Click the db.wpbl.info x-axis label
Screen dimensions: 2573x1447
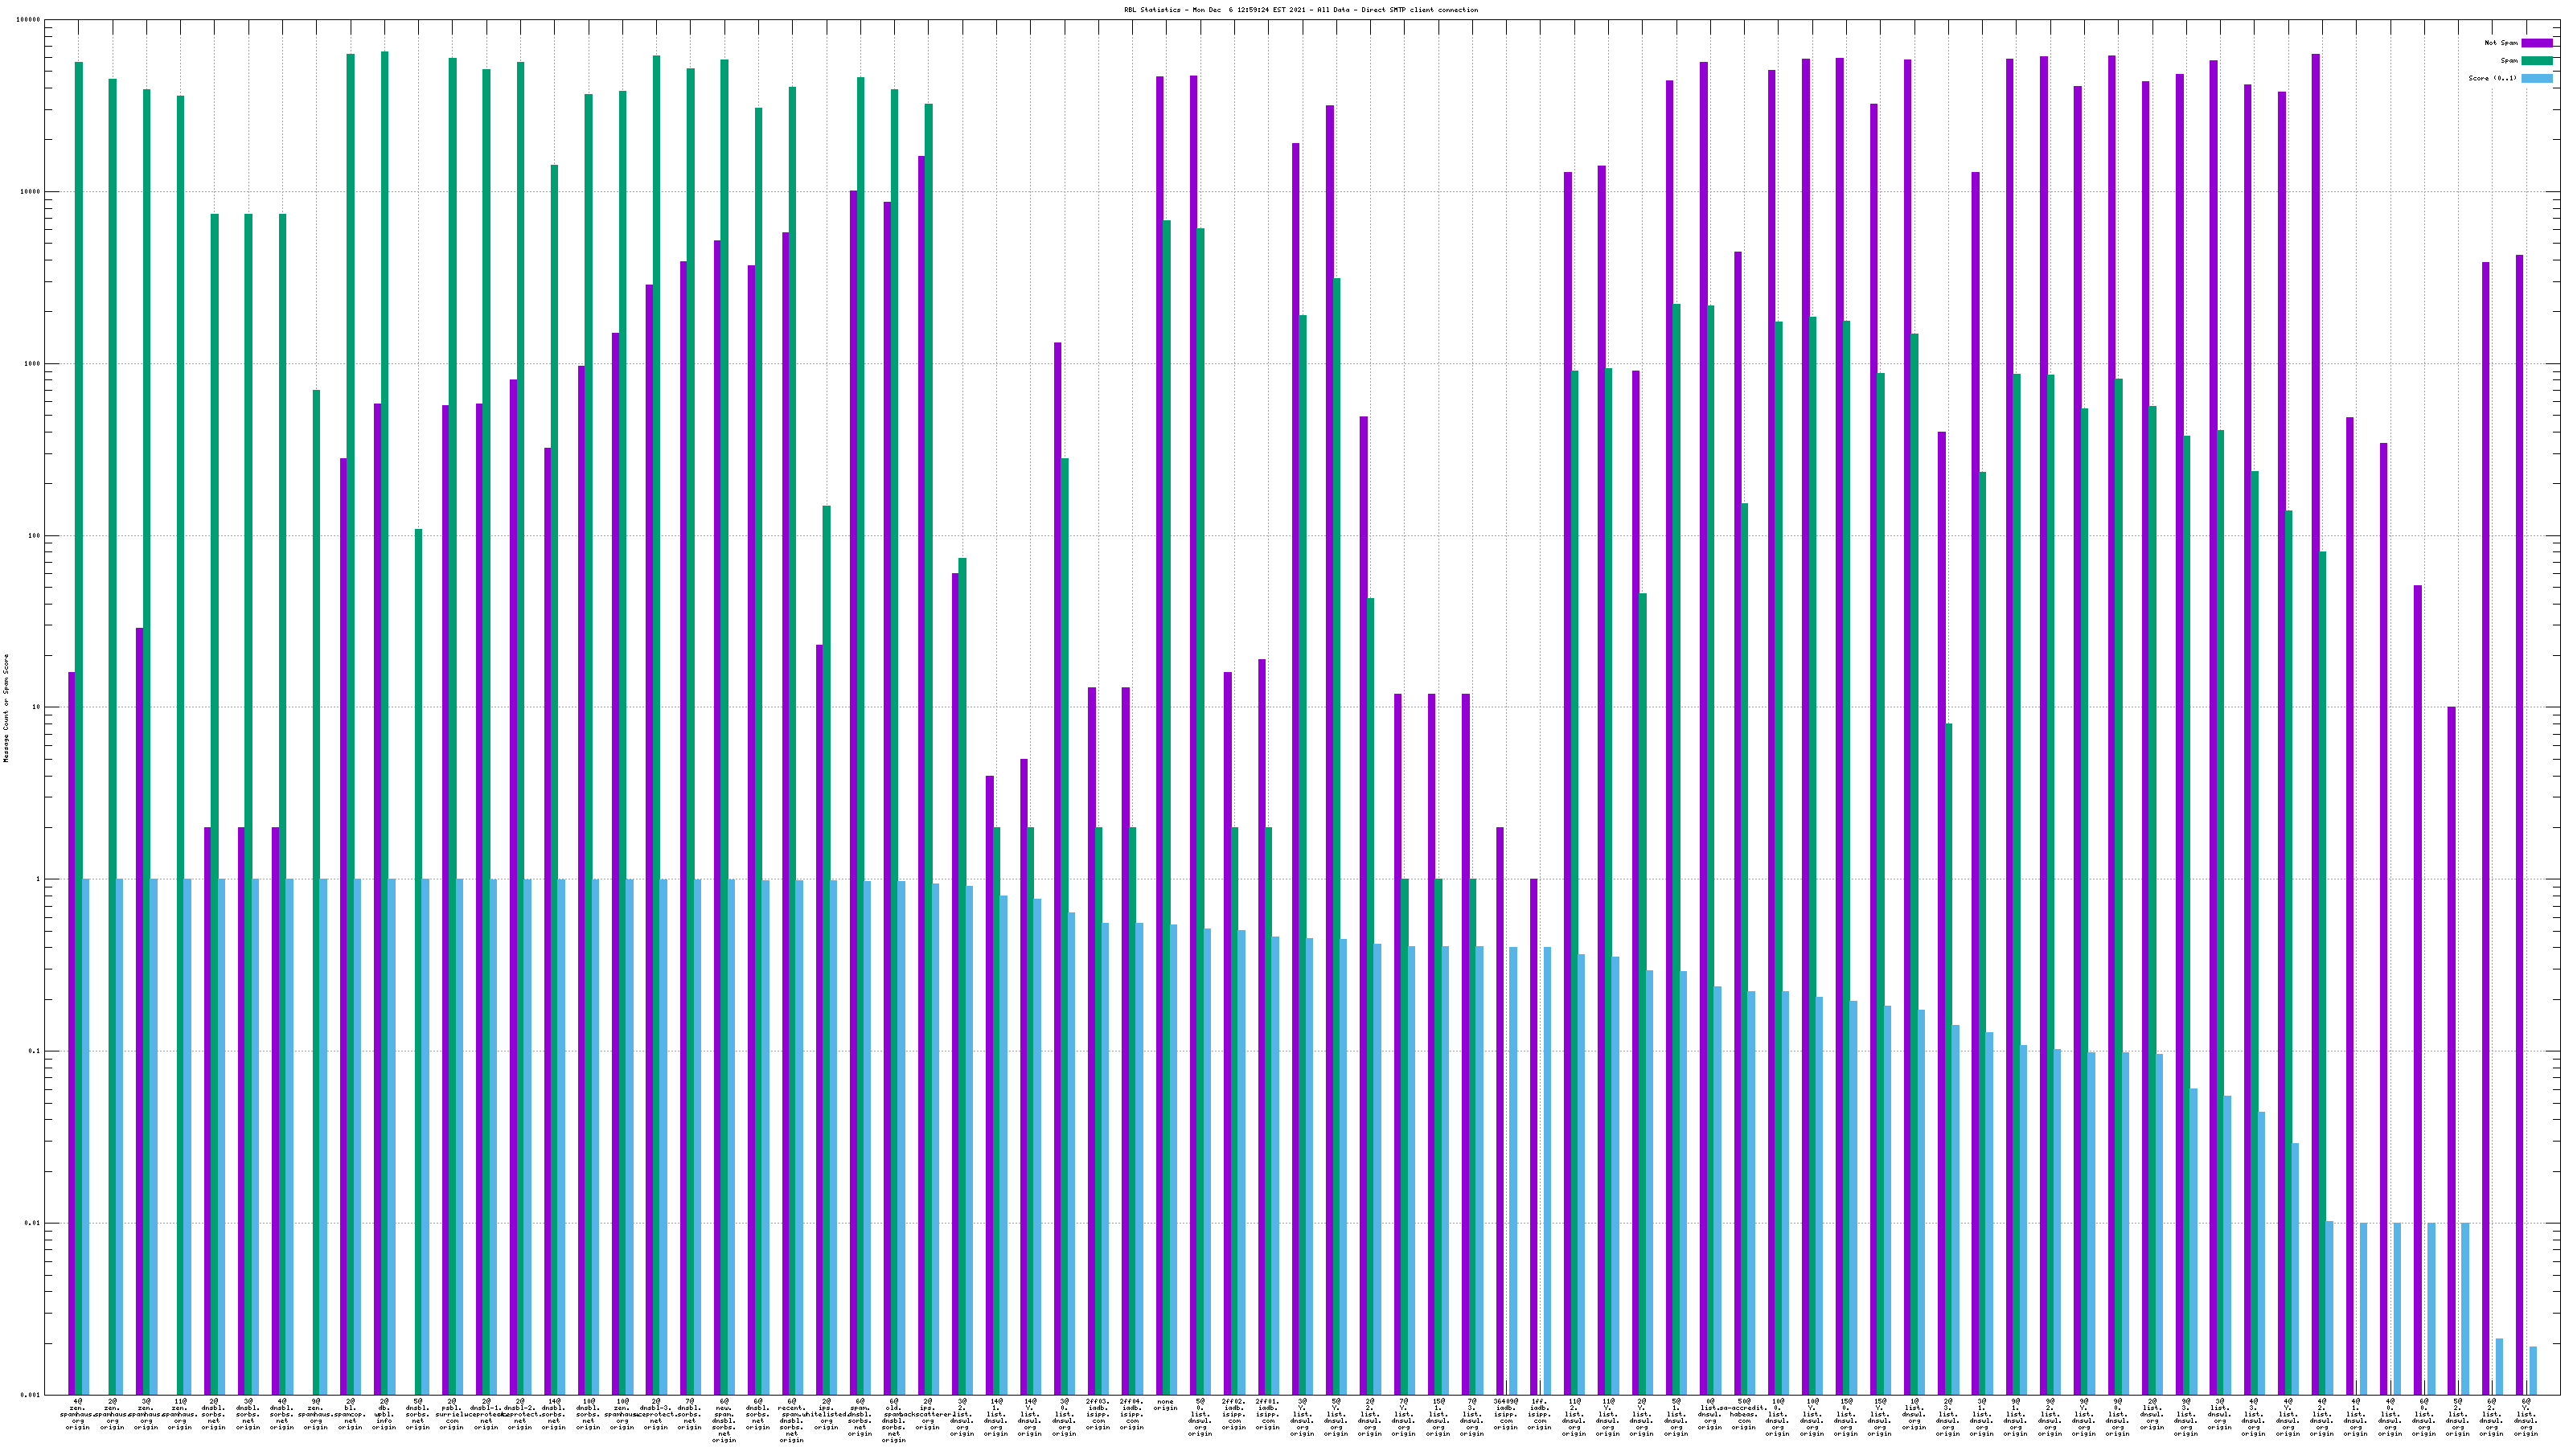coord(384,1414)
